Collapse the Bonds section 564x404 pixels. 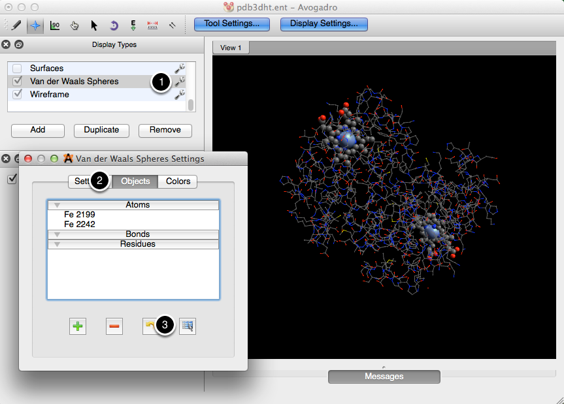point(58,234)
